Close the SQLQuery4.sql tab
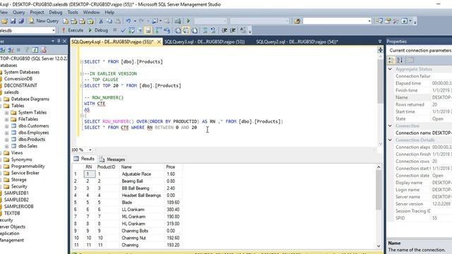 pyautogui.click(x=159, y=42)
